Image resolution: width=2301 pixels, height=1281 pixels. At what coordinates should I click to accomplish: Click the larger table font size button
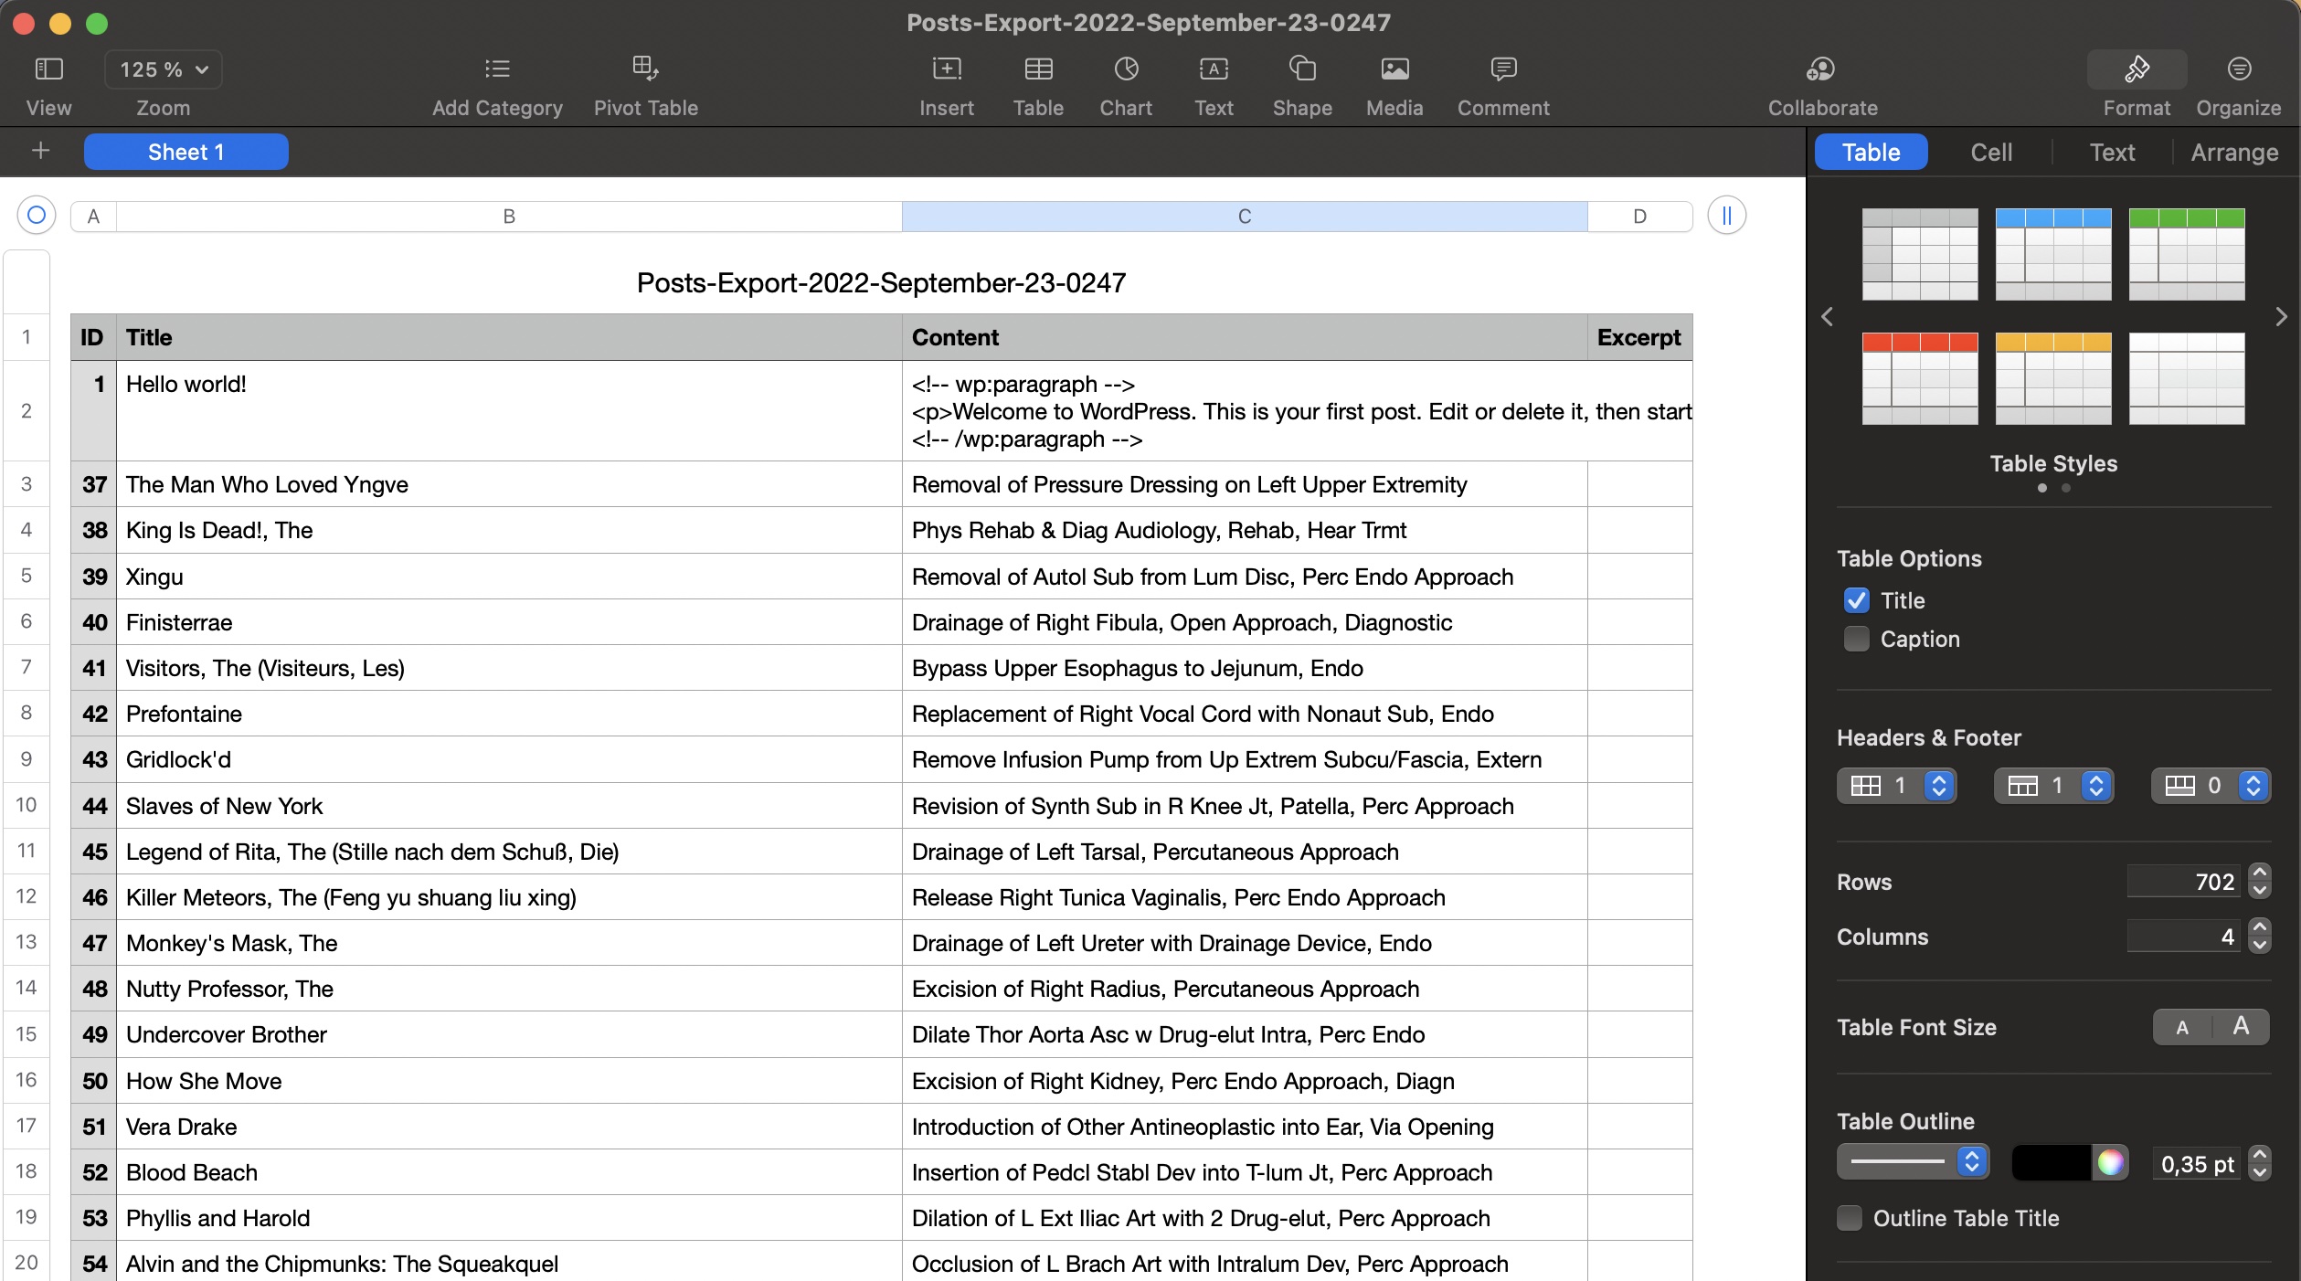[x=2241, y=1026]
